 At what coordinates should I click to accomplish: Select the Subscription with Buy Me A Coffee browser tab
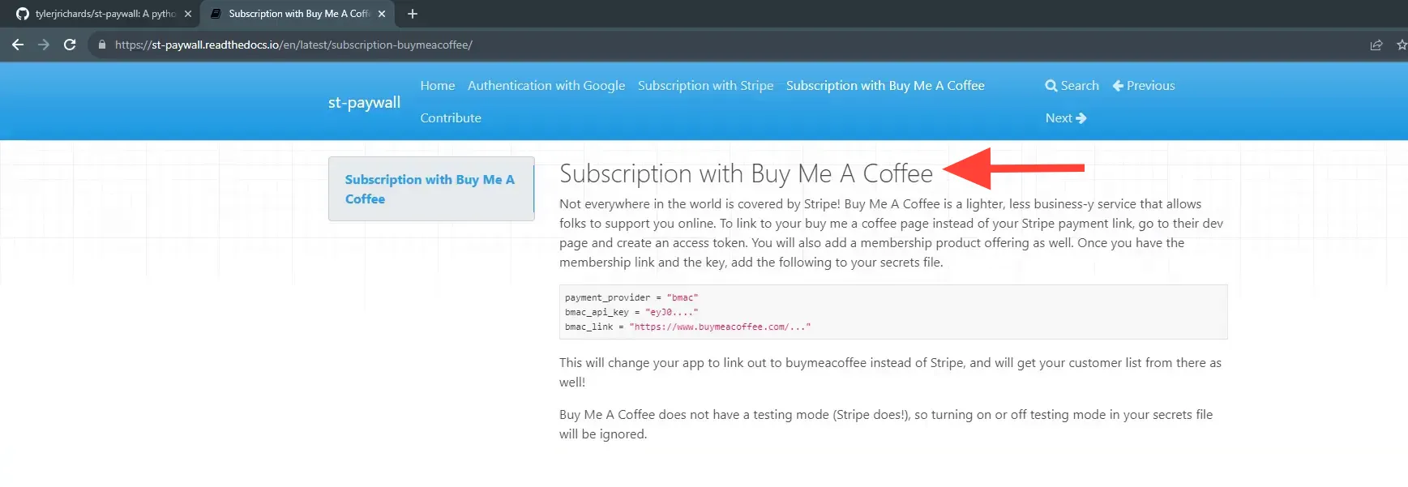click(297, 14)
